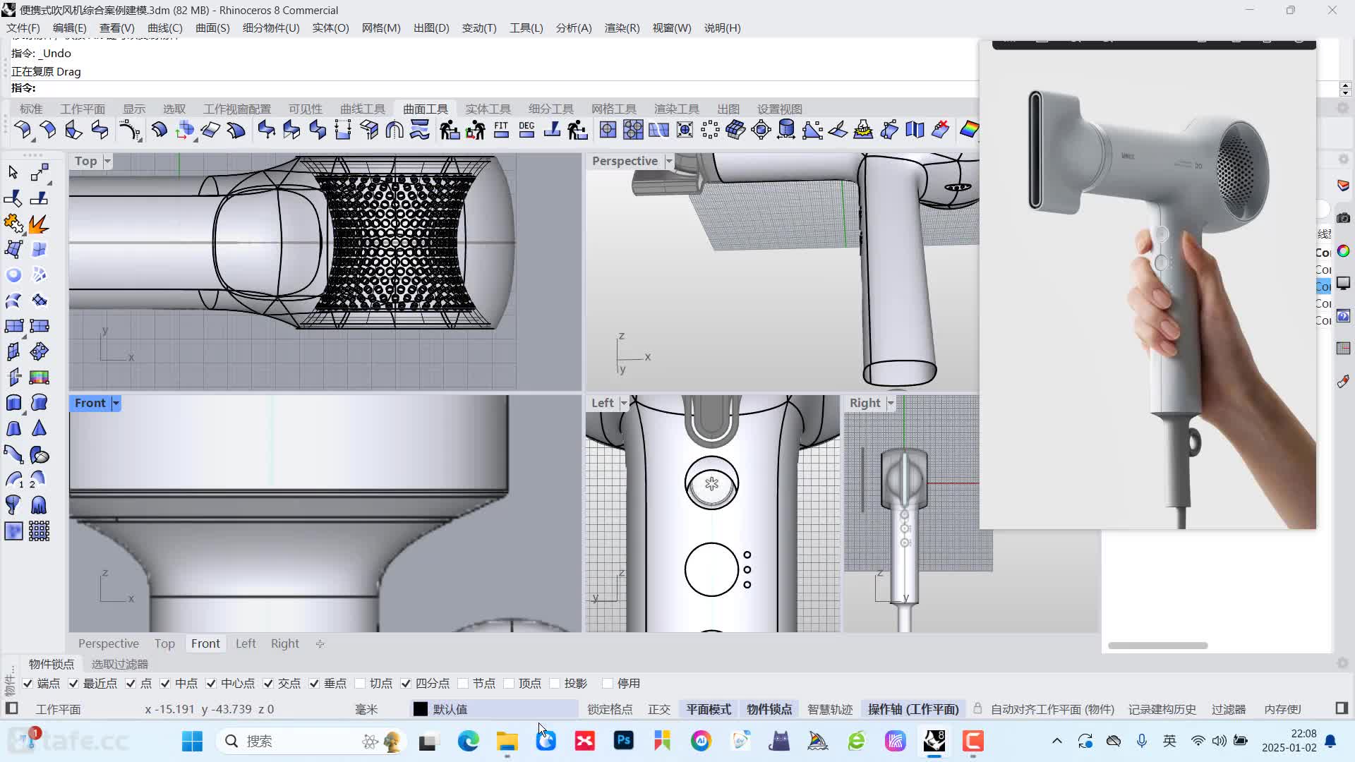
Task: Click the monitor display icon in right panel
Action: 1343,284
